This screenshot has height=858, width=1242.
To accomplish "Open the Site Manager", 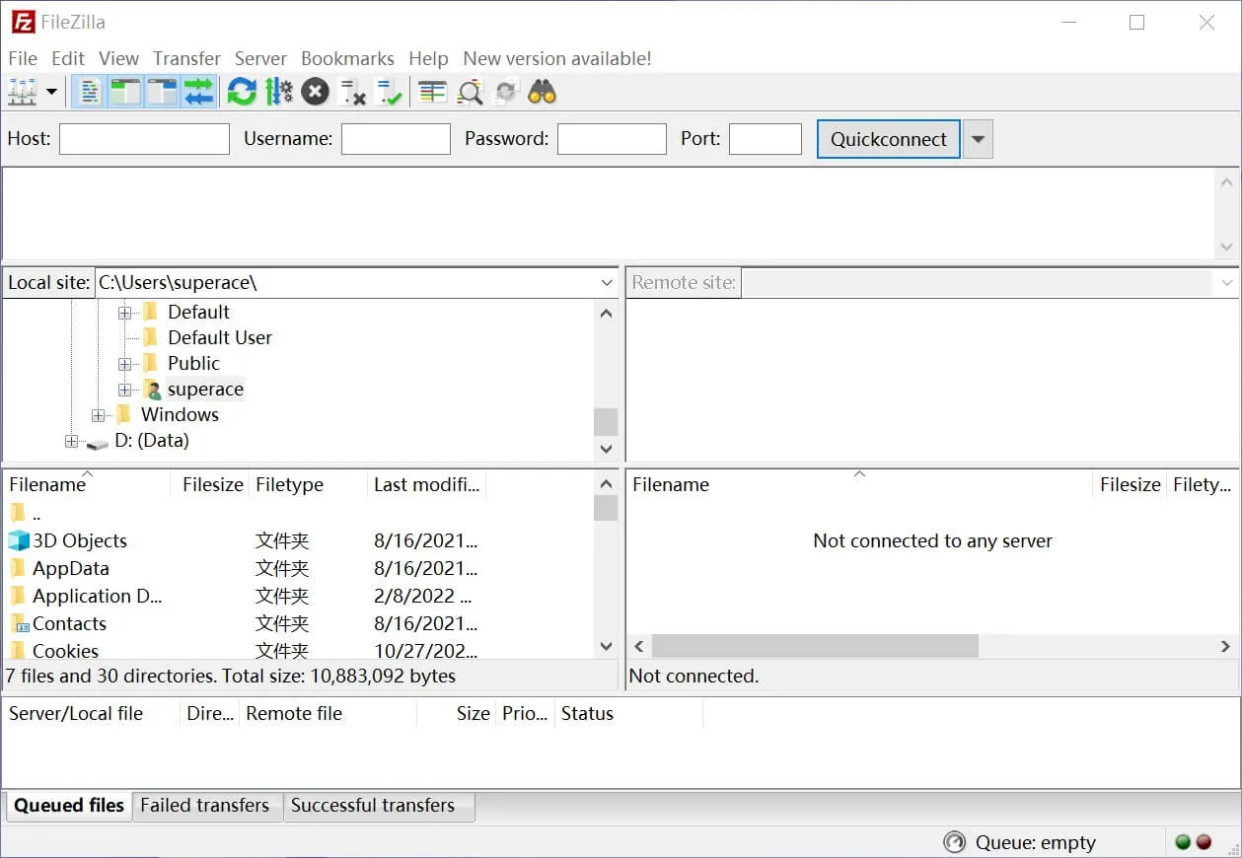I will tap(22, 91).
